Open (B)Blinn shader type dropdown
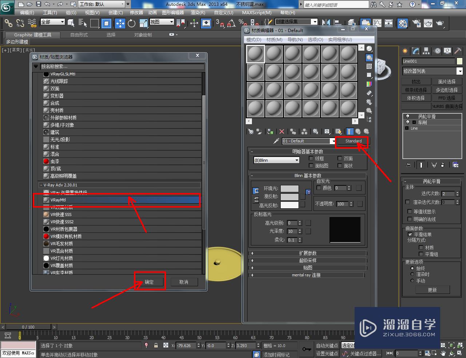 tap(276, 160)
